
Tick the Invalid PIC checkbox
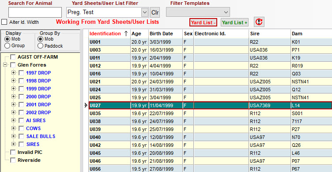13,152
